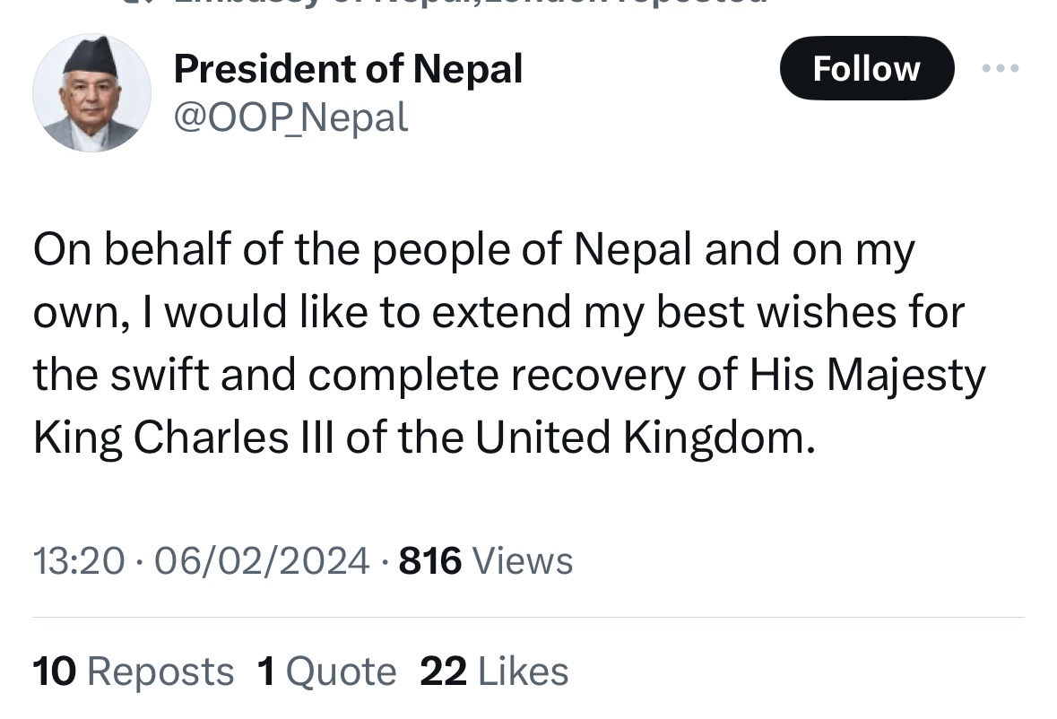This screenshot has height=719, width=1057.
Task: Click the 06/02/2024 post date
Action: tap(262, 560)
